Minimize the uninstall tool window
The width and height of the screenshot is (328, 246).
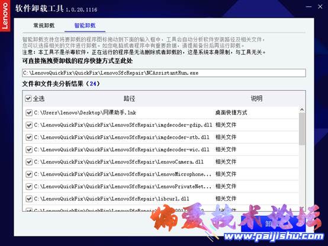[308, 7]
